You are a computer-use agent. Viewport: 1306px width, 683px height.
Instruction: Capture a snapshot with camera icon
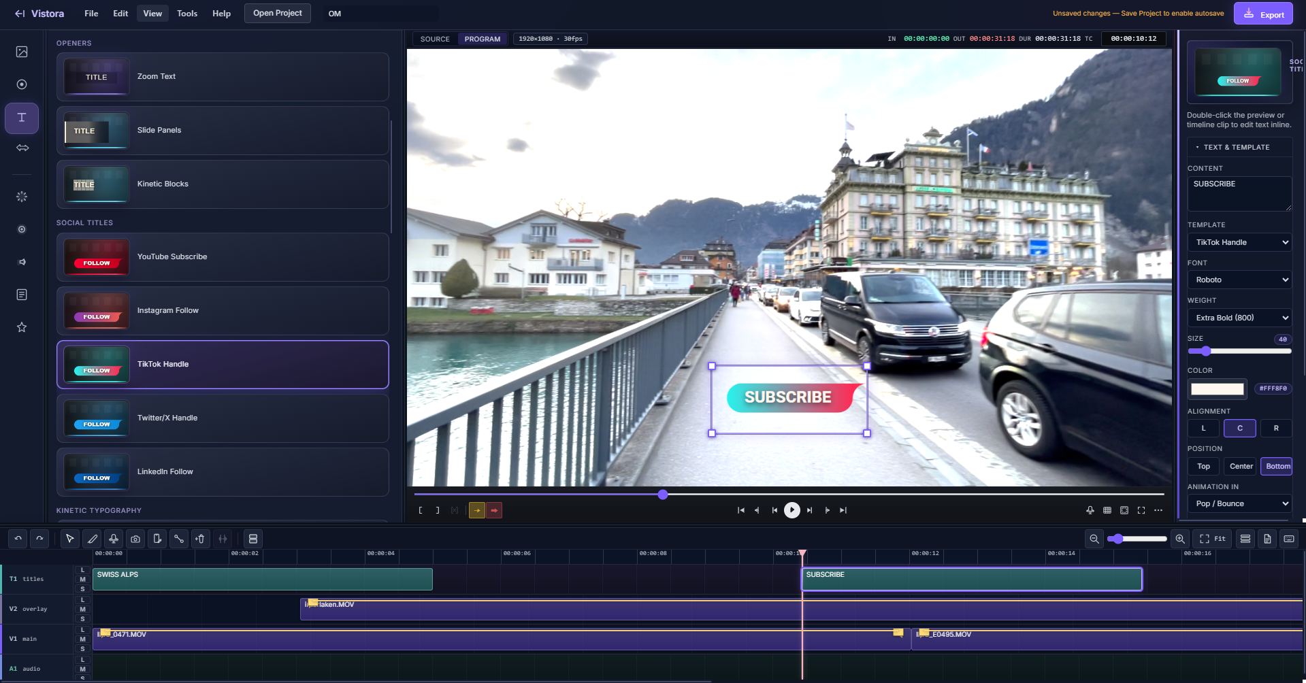[x=135, y=539]
